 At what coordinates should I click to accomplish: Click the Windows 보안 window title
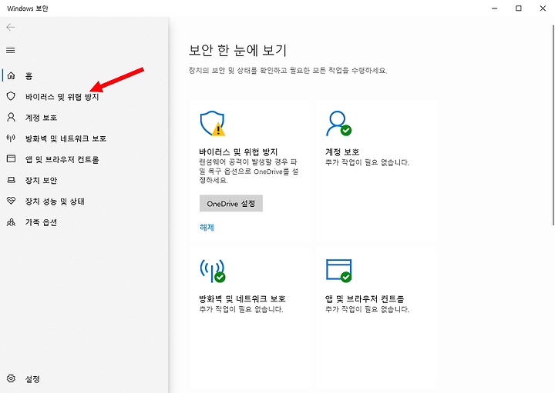pos(27,8)
